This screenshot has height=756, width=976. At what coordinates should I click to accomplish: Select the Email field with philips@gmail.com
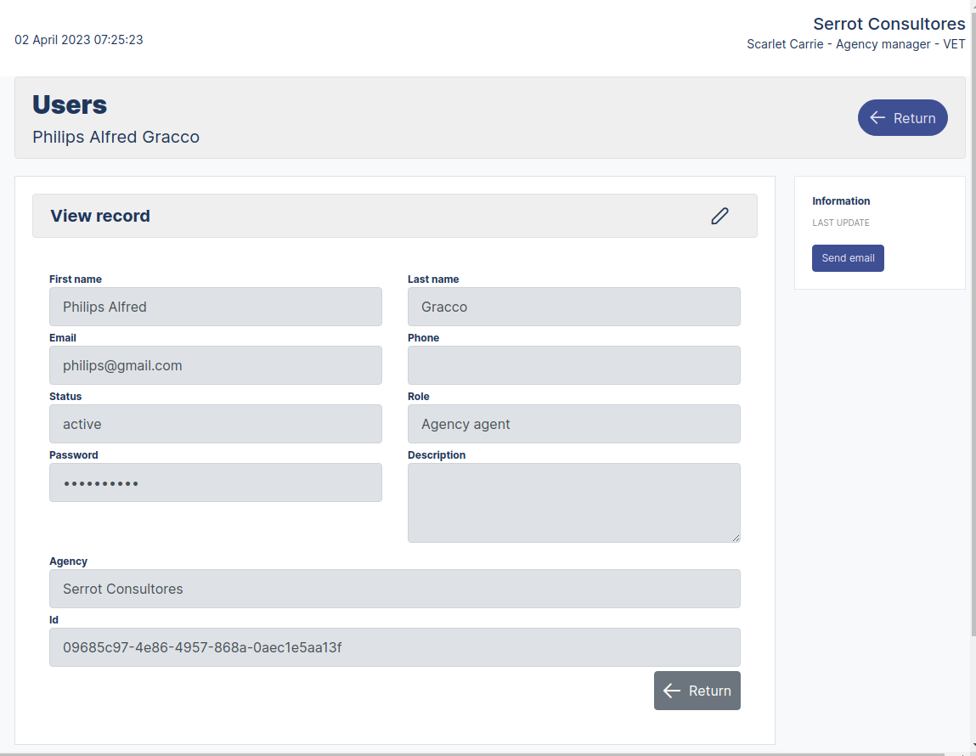[215, 365]
